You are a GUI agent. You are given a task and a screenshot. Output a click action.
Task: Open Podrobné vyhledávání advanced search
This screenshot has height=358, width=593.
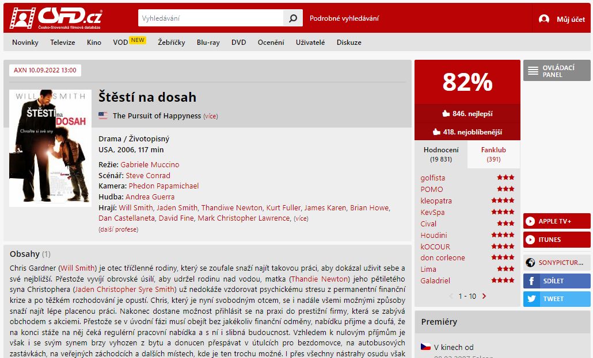(344, 18)
